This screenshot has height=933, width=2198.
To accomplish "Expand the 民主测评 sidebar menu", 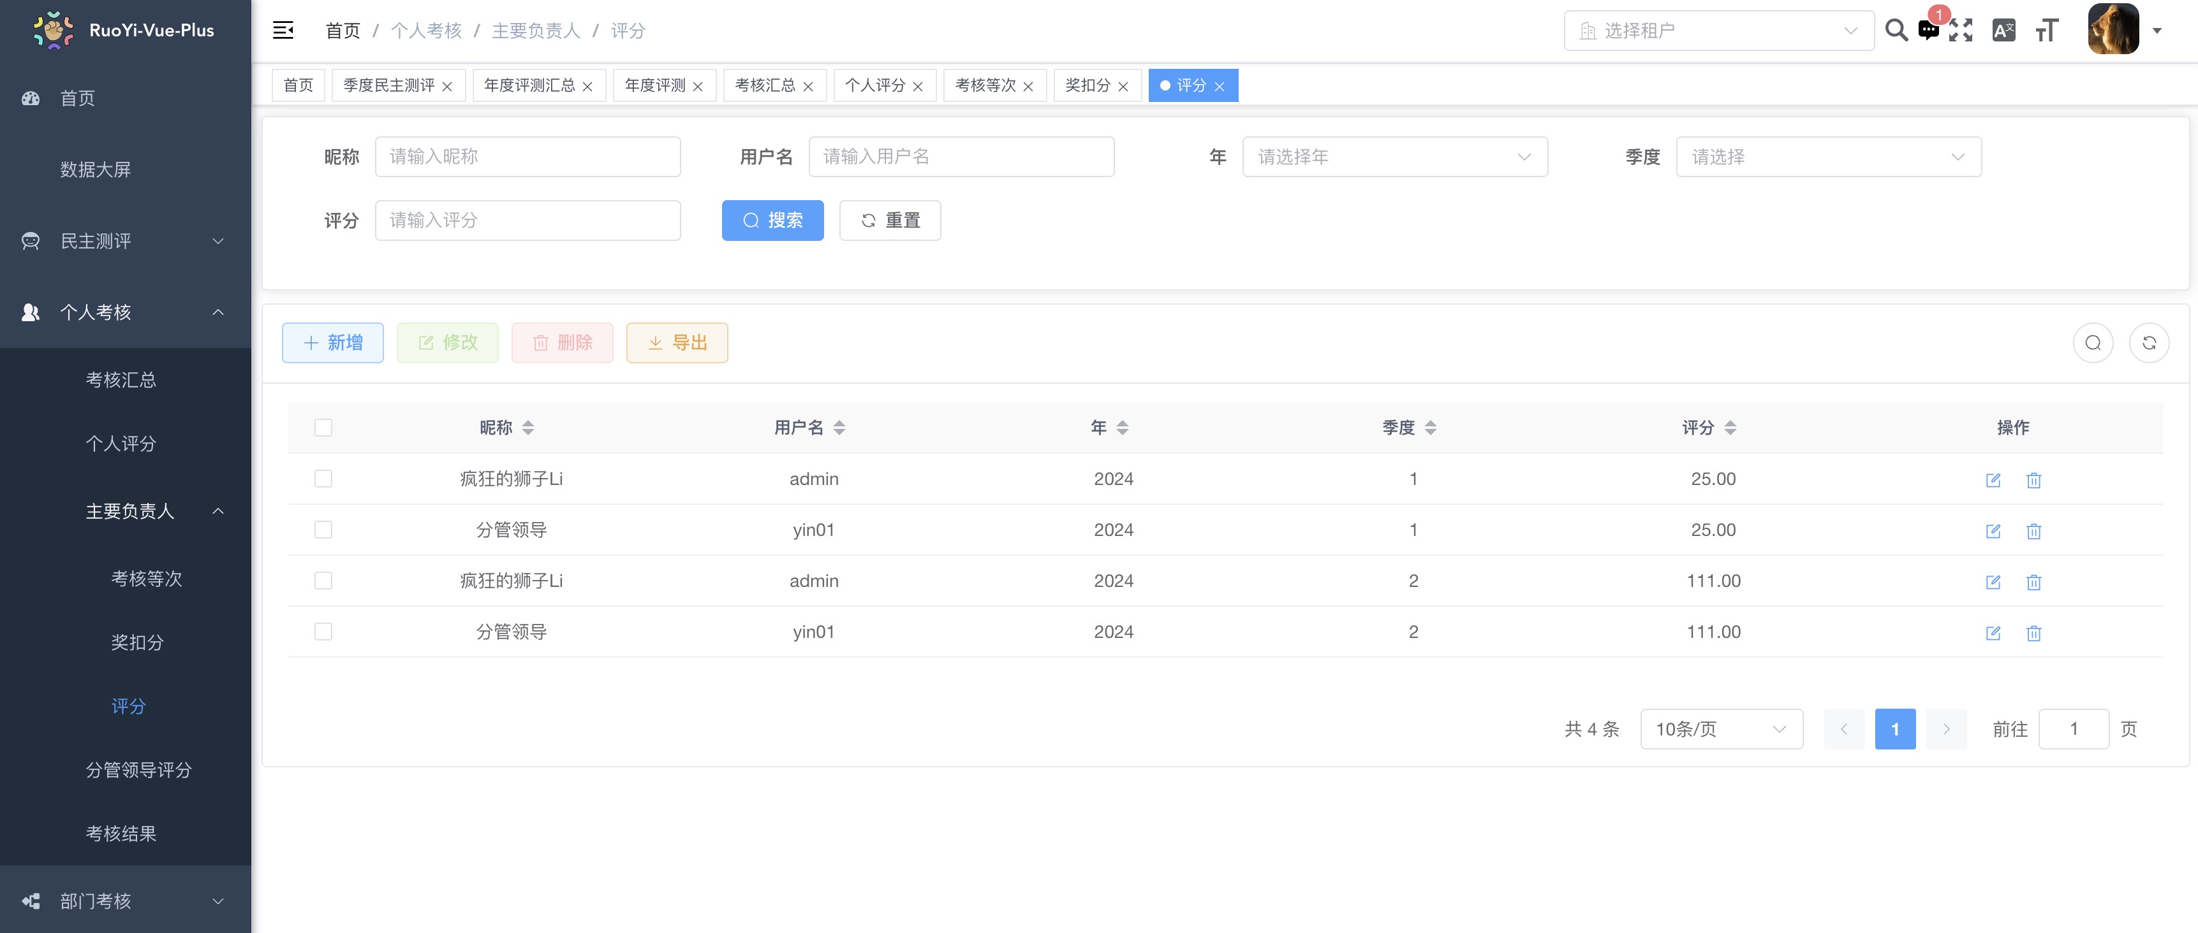I will point(126,242).
